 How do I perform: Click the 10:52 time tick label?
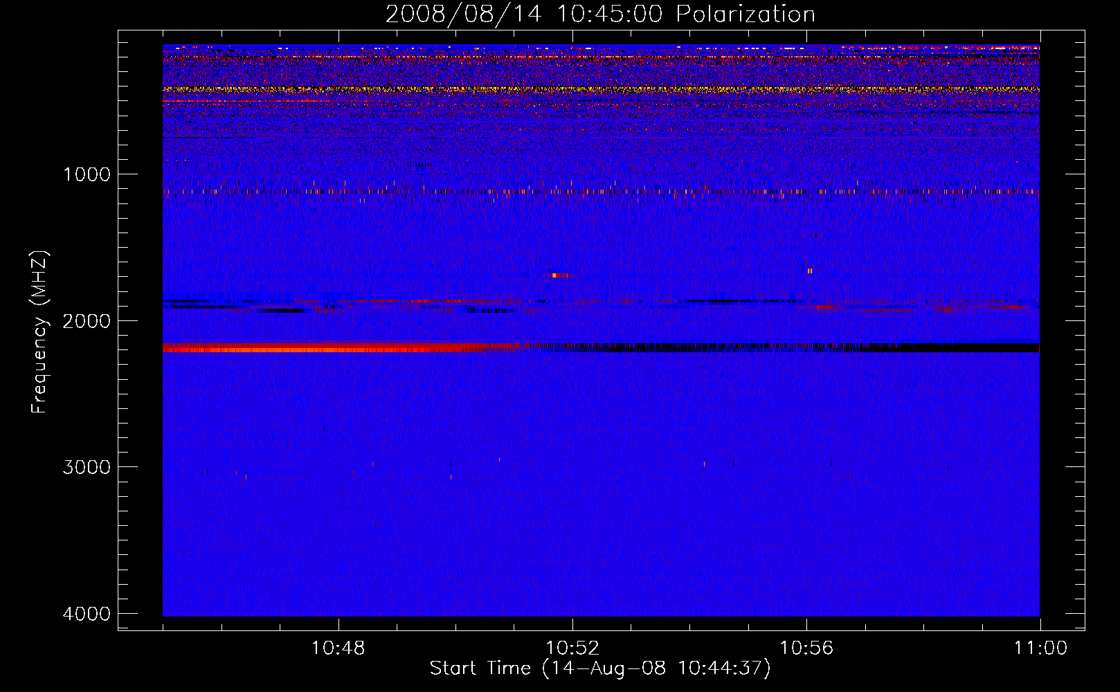pos(572,648)
